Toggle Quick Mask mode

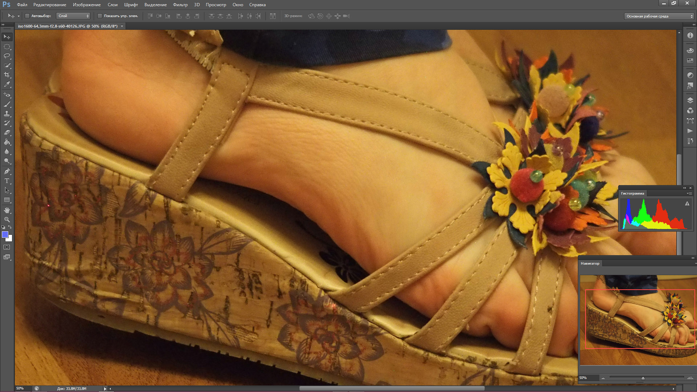(x=7, y=247)
